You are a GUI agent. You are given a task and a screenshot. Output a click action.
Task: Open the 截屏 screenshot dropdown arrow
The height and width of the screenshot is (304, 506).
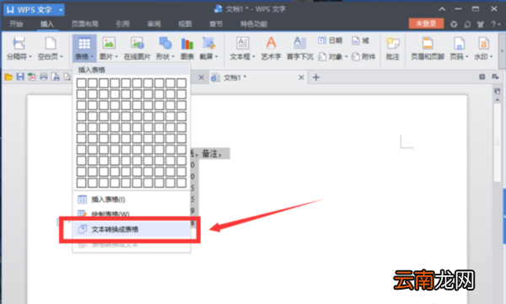(x=216, y=56)
